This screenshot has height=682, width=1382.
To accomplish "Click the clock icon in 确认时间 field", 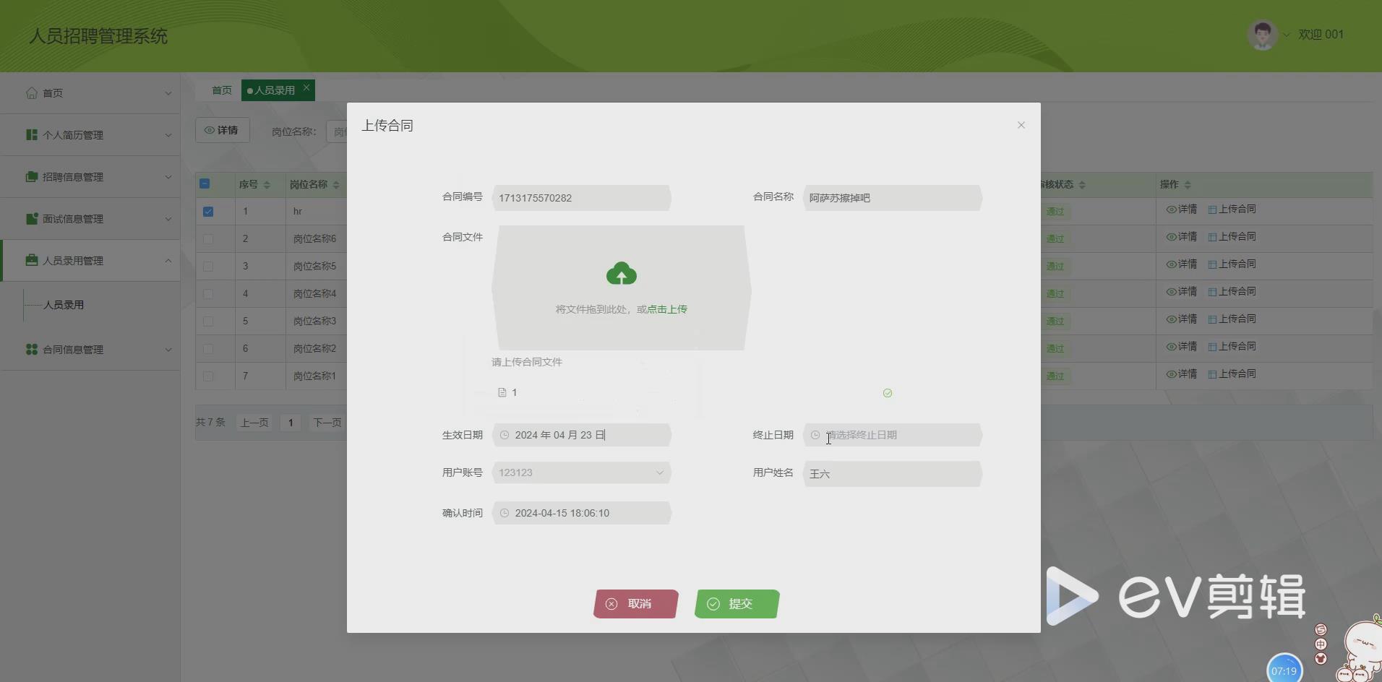I will (x=505, y=513).
